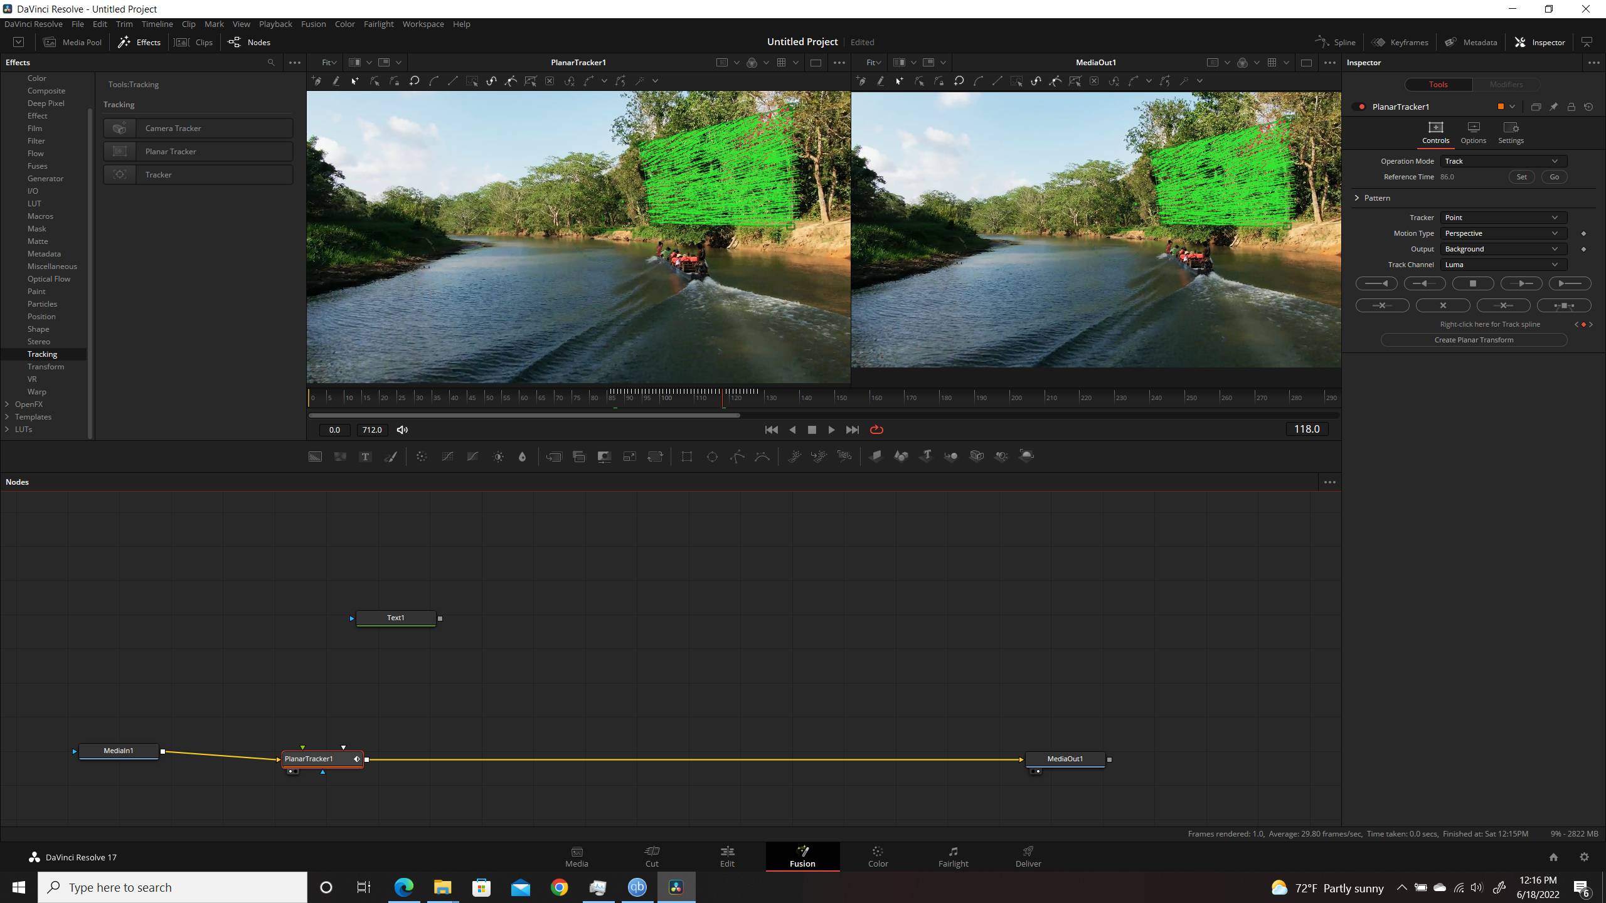Add a Text 3D node from the toolbar
This screenshot has width=1606, height=903.
(x=926, y=457)
